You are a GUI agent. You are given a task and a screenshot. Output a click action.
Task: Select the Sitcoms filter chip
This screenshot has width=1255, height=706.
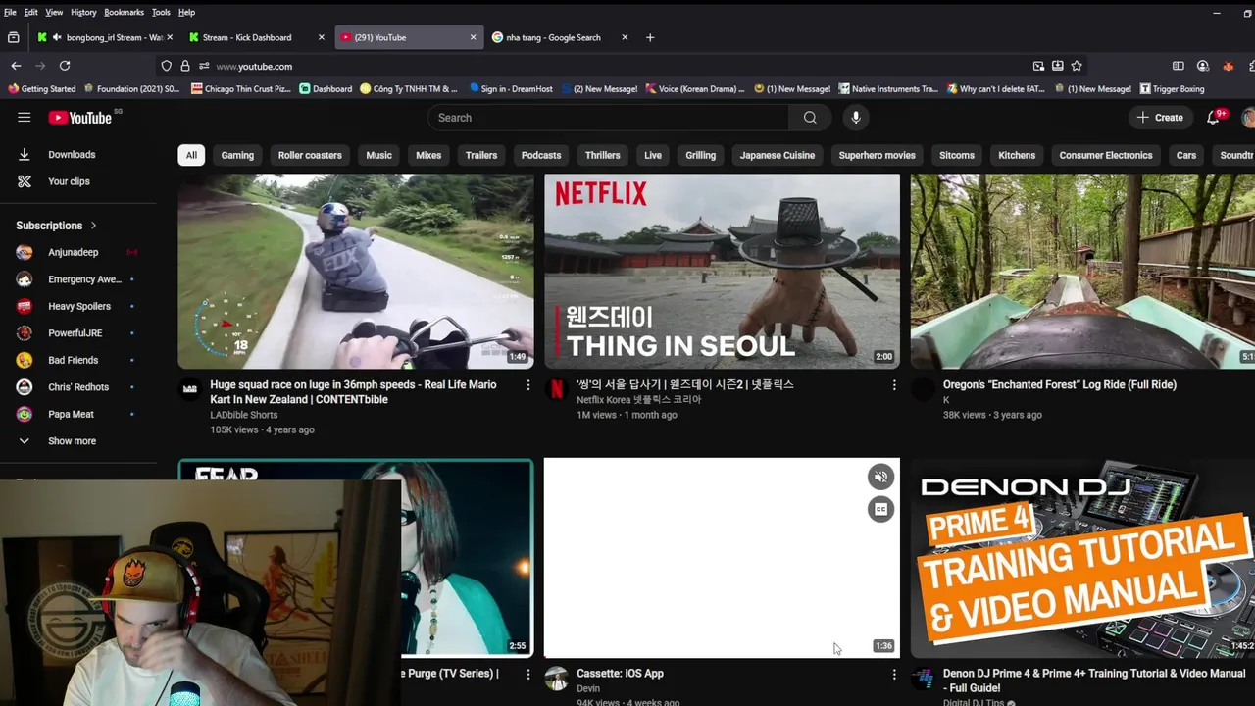tap(957, 155)
